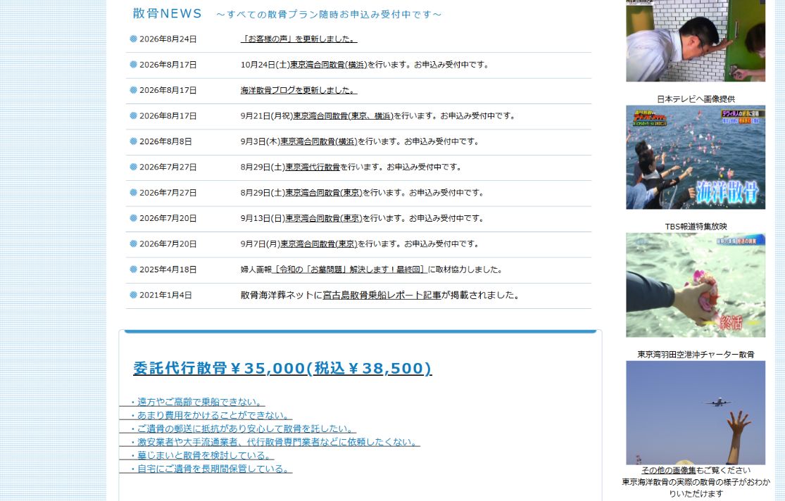The height and width of the screenshot is (501, 785).
Task: Select 自宅にご遺骨を長期間保管している link
Action: [206, 469]
